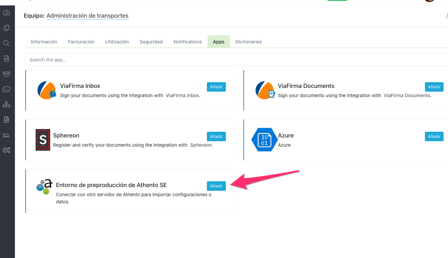Open the Seguridad tab

point(151,42)
